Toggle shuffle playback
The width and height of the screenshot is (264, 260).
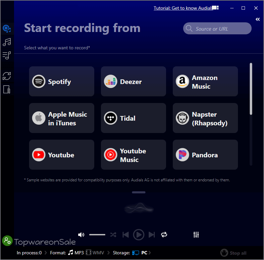(x=113, y=235)
